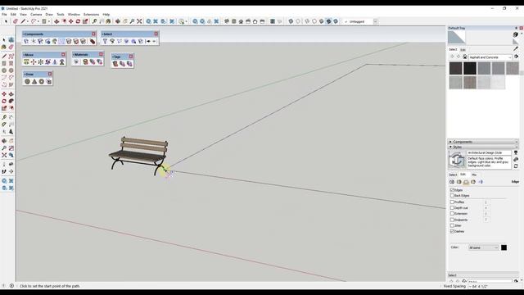Enable the Profiles checkbox
The height and width of the screenshot is (295, 524).
pyautogui.click(x=452, y=202)
